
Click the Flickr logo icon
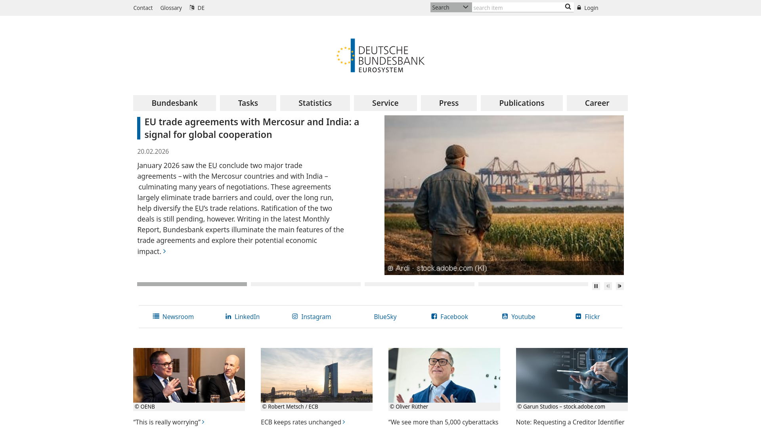pos(578,316)
